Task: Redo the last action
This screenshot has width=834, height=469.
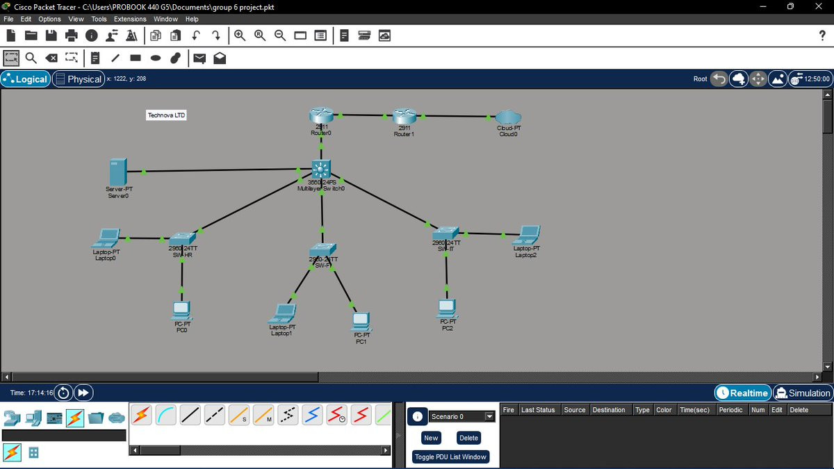Action: click(x=216, y=35)
